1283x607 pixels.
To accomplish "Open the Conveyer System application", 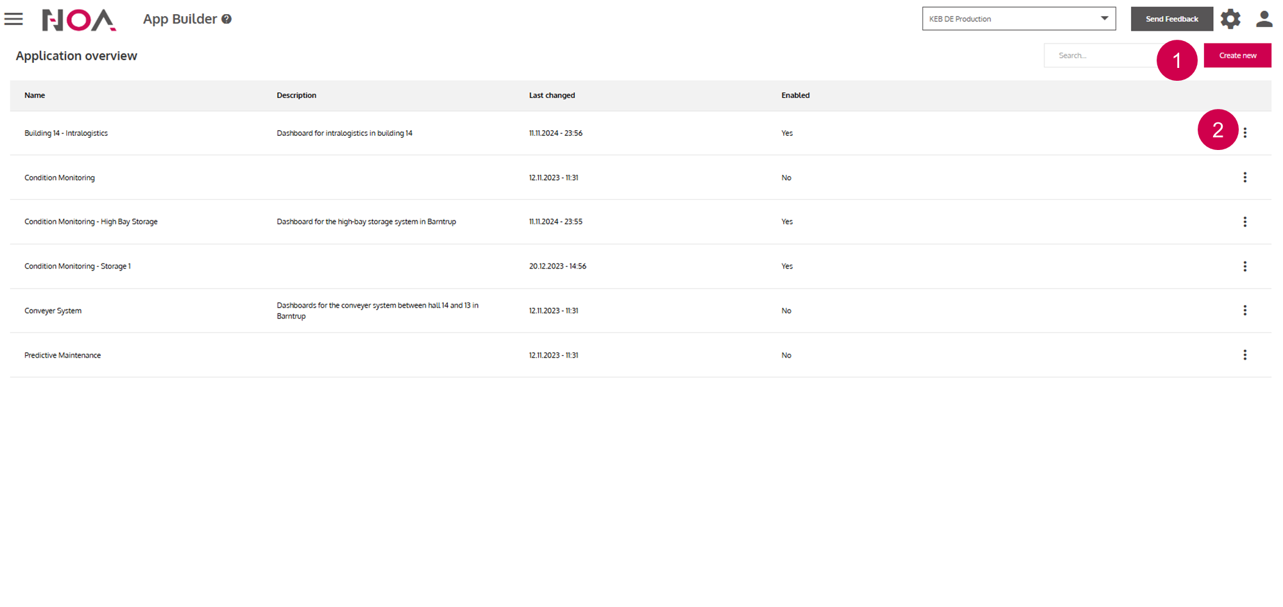I will tap(53, 311).
